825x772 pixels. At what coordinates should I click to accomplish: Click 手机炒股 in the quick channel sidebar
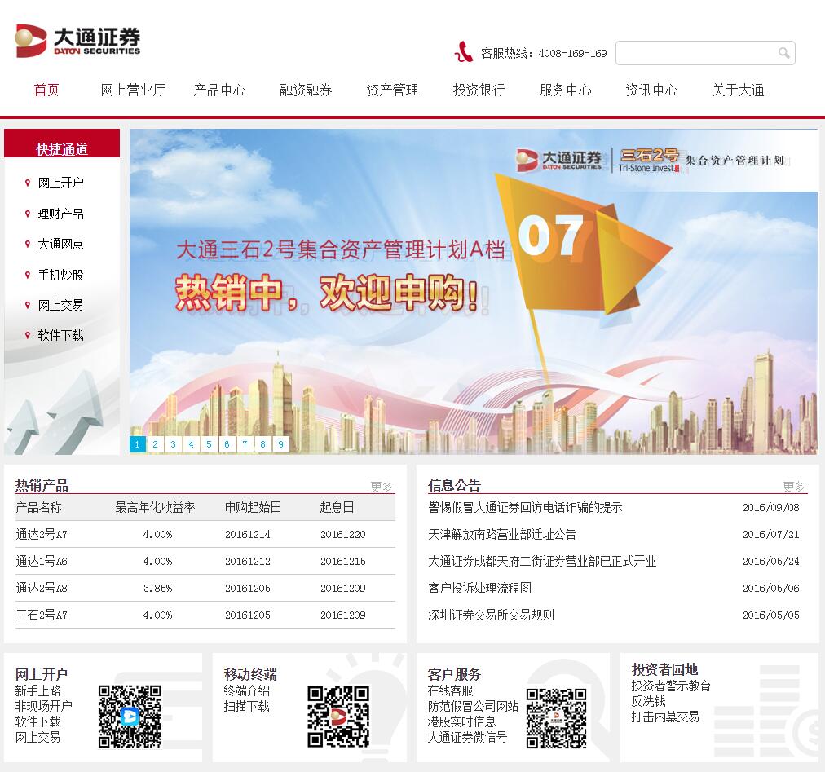point(60,275)
